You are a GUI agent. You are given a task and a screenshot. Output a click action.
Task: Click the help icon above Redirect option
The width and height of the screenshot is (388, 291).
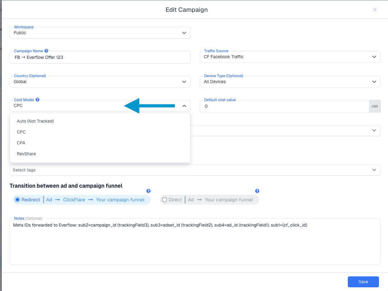click(148, 191)
